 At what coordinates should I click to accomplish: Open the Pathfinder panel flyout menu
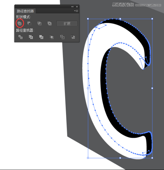[76, 11]
